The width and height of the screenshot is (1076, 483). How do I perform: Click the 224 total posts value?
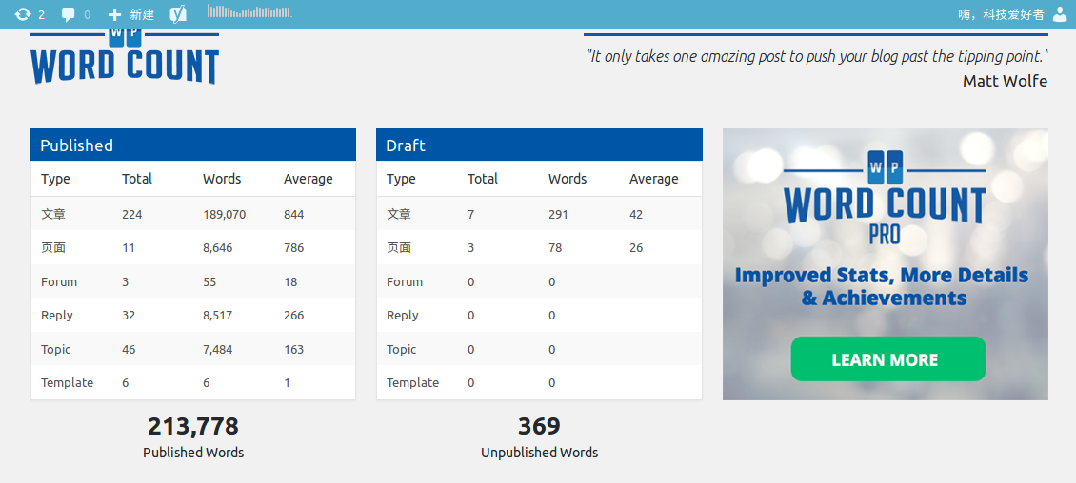pos(131,215)
